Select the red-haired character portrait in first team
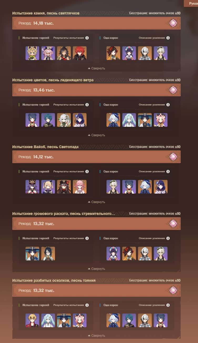198x343 pixels. [80, 53]
